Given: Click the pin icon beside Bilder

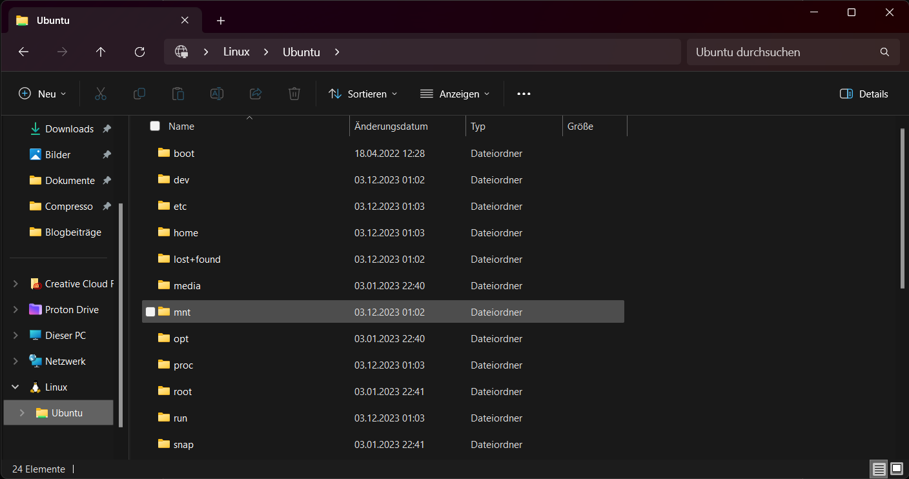Looking at the screenshot, I should click(107, 155).
